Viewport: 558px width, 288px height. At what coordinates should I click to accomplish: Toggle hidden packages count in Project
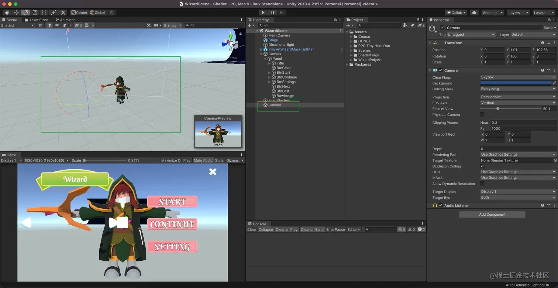point(422,25)
